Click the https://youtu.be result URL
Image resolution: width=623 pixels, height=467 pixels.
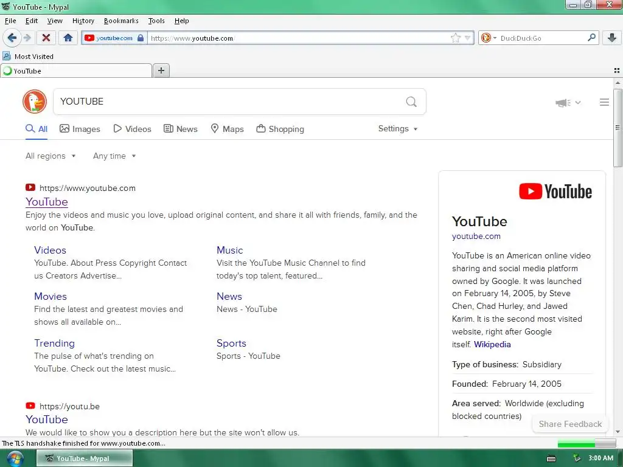click(x=69, y=406)
